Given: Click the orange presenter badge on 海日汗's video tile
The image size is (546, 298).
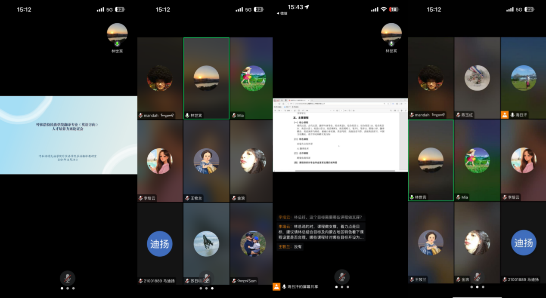Looking at the screenshot, I should (x=505, y=115).
